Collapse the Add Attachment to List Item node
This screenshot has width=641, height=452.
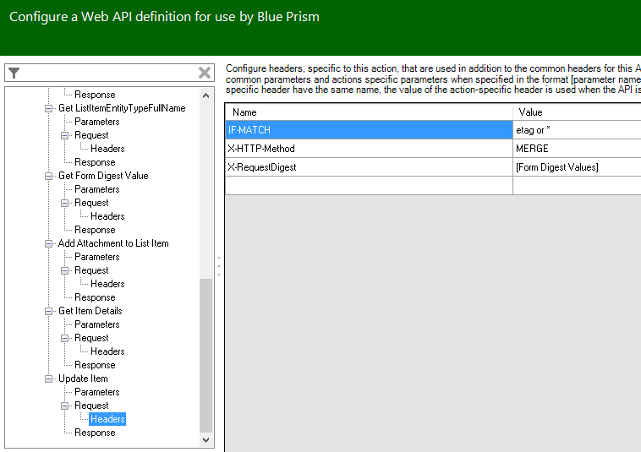48,243
